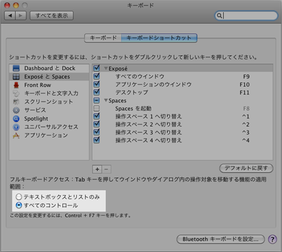
Task: Click the アプリケーション category icon
Action: pyautogui.click(x=16, y=136)
